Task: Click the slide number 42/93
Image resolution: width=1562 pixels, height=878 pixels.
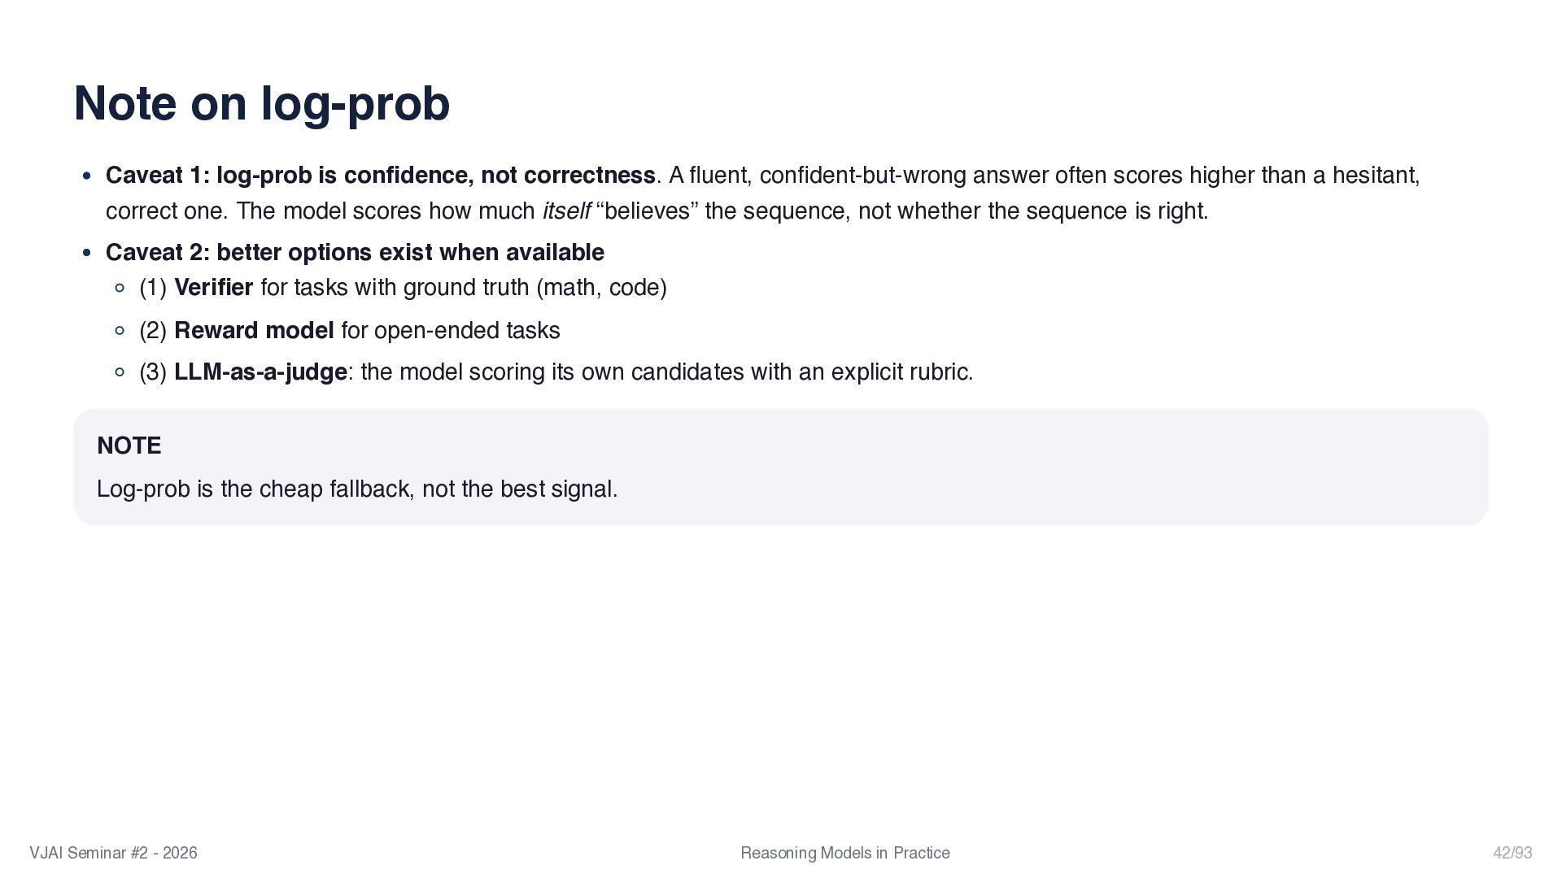Action: pos(1512,853)
